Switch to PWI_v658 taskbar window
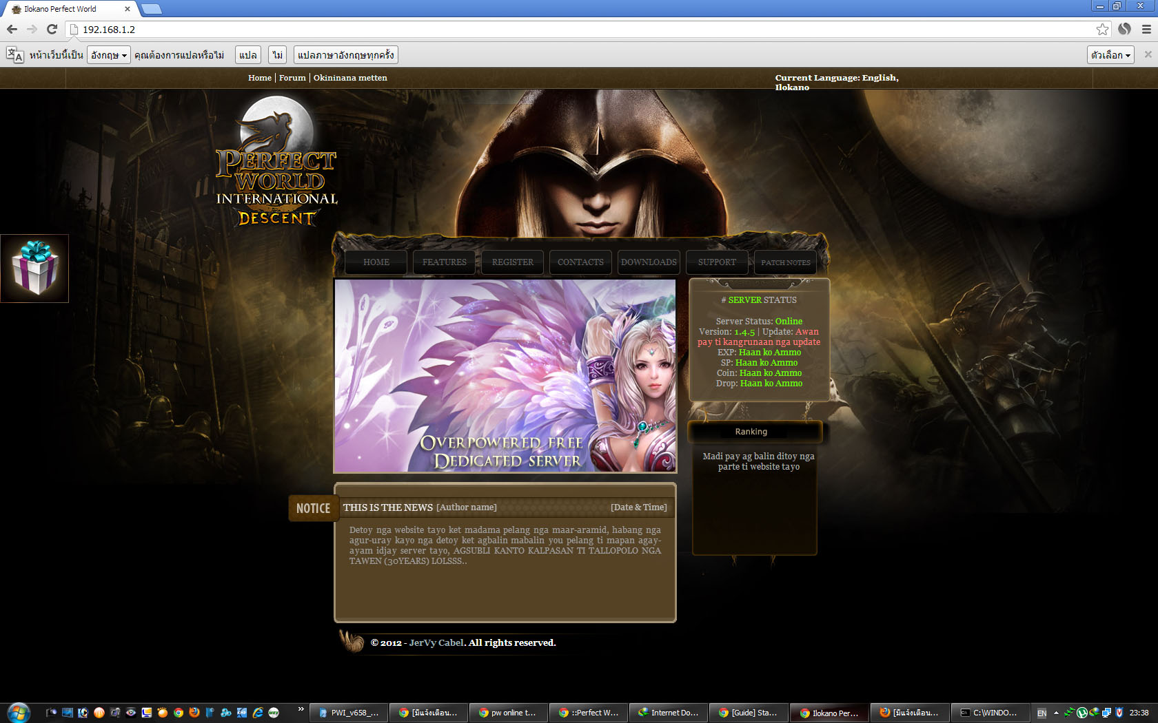 pyautogui.click(x=349, y=713)
